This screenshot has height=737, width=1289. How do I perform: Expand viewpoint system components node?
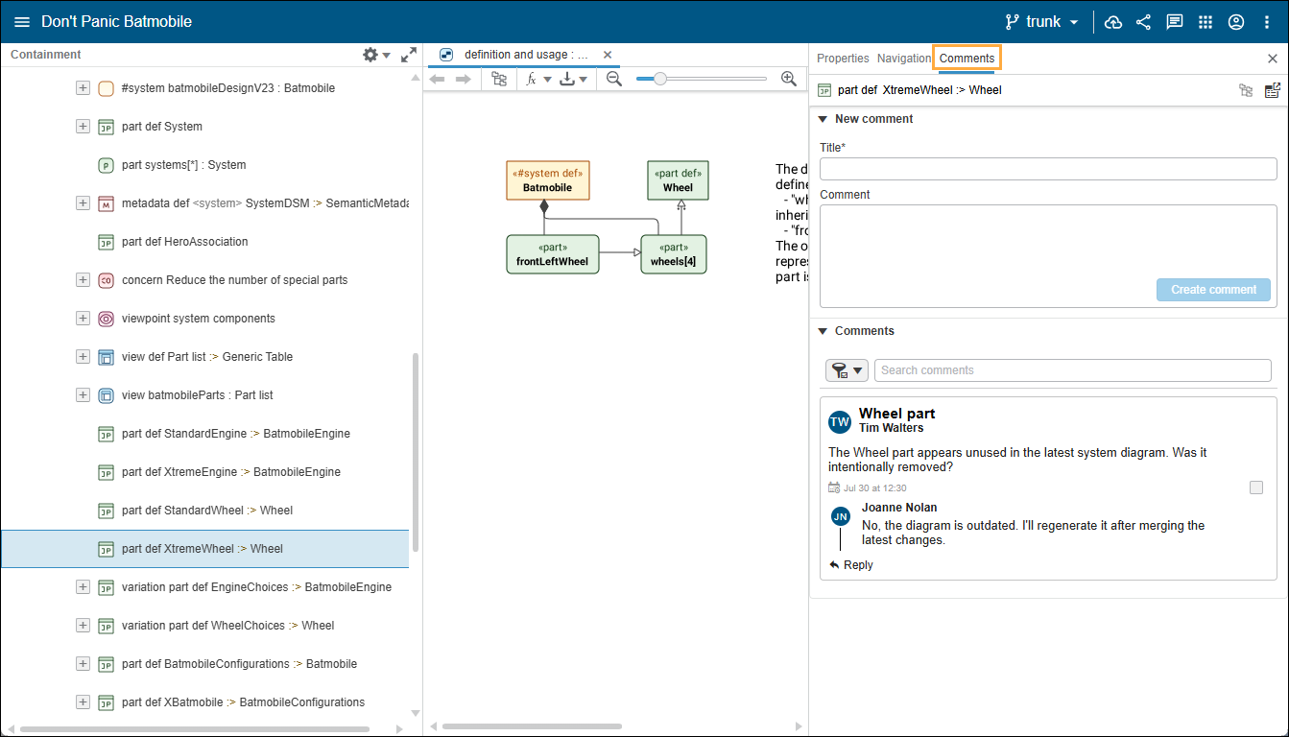tap(83, 319)
